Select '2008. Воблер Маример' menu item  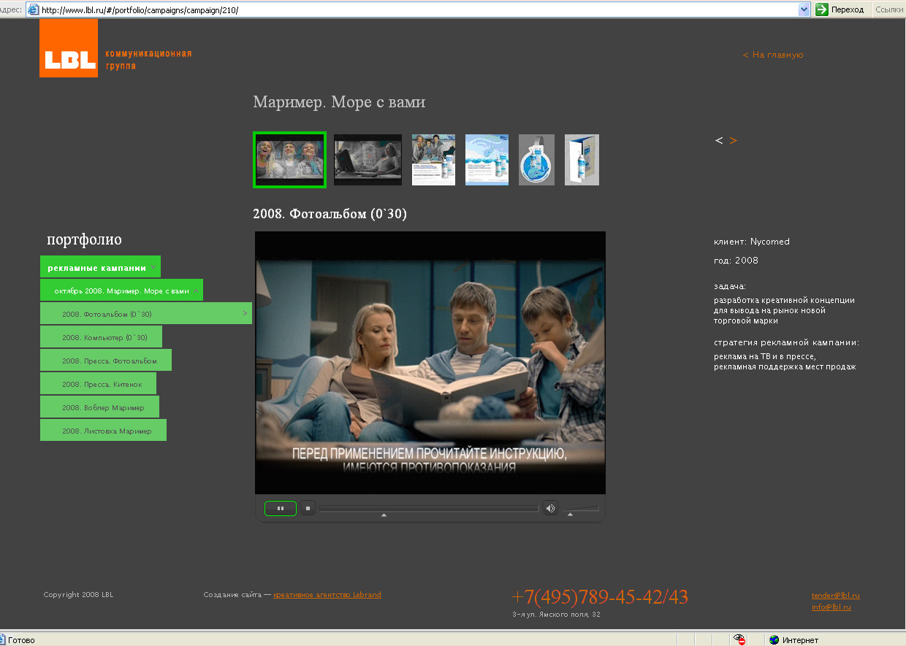click(x=99, y=407)
